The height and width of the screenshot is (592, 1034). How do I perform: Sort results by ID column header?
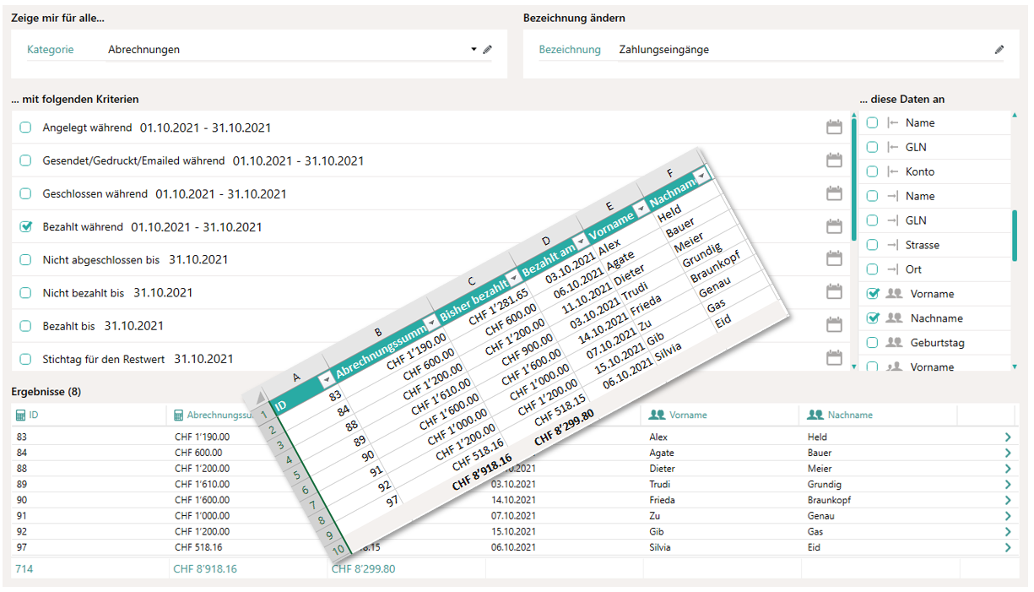click(x=89, y=415)
